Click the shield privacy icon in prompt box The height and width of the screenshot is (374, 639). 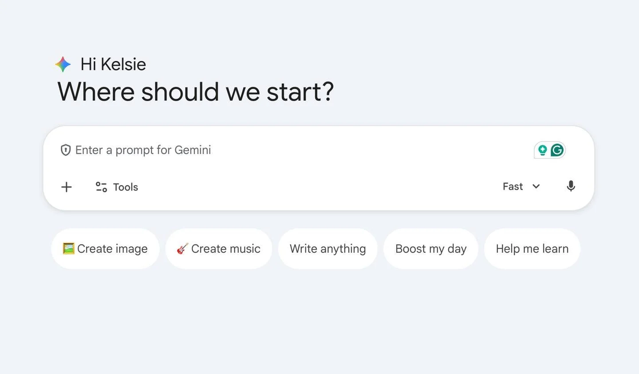(66, 150)
